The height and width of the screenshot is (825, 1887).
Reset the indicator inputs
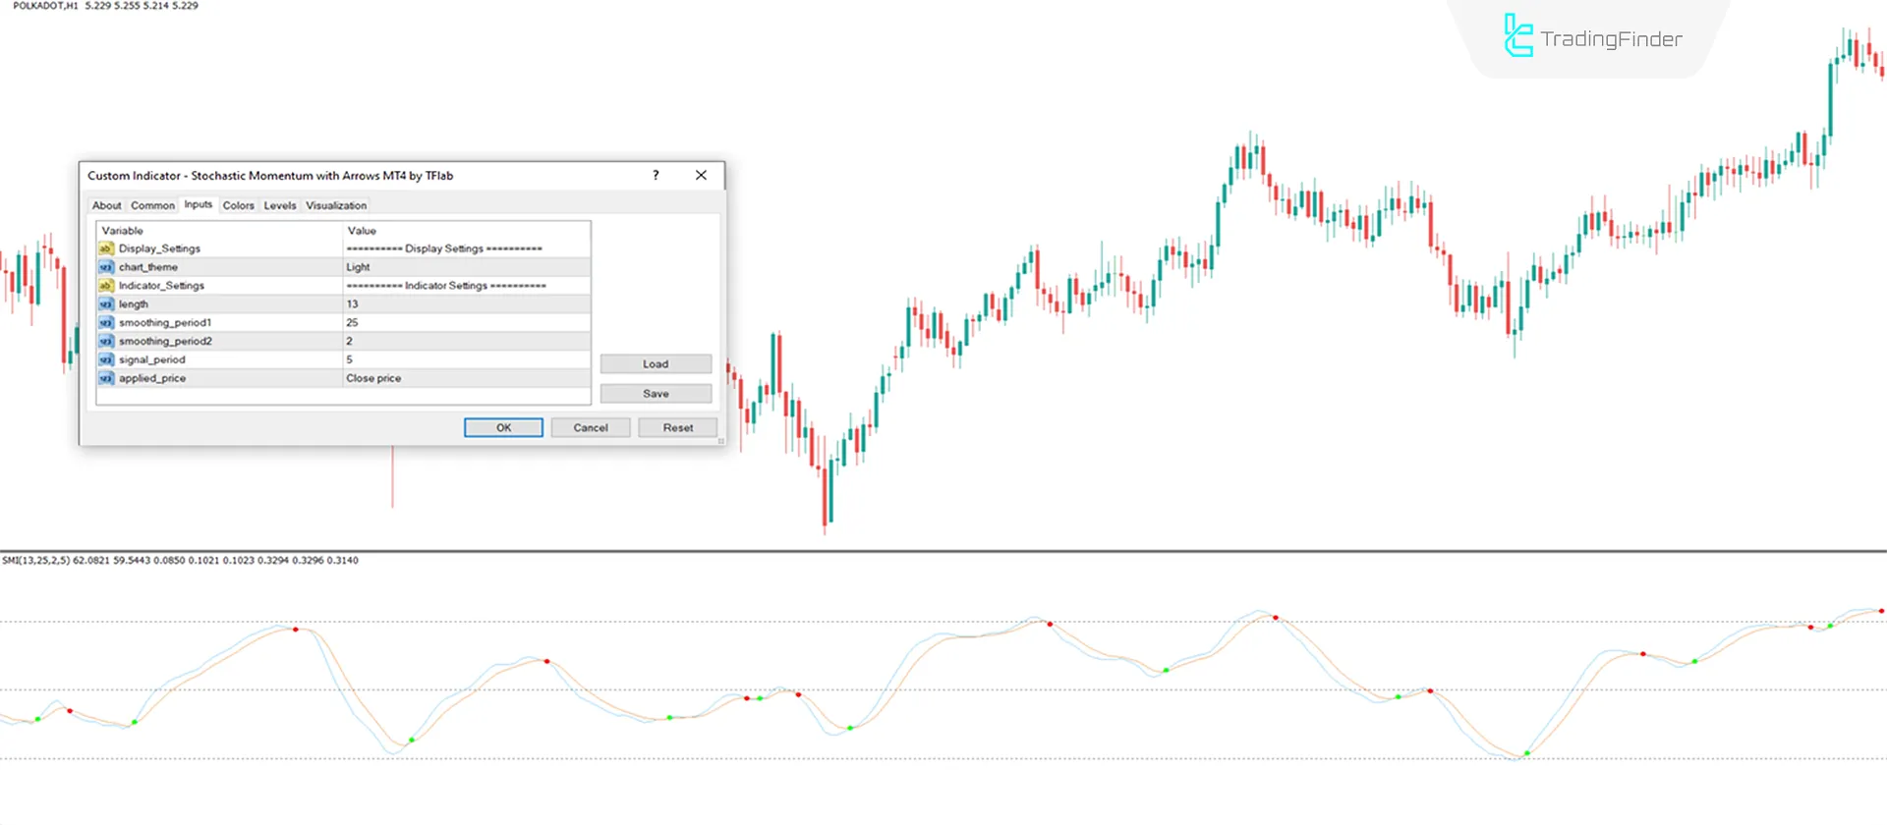[677, 428]
